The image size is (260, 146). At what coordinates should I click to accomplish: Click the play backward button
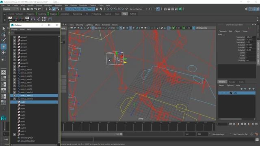[x=242, y=124]
